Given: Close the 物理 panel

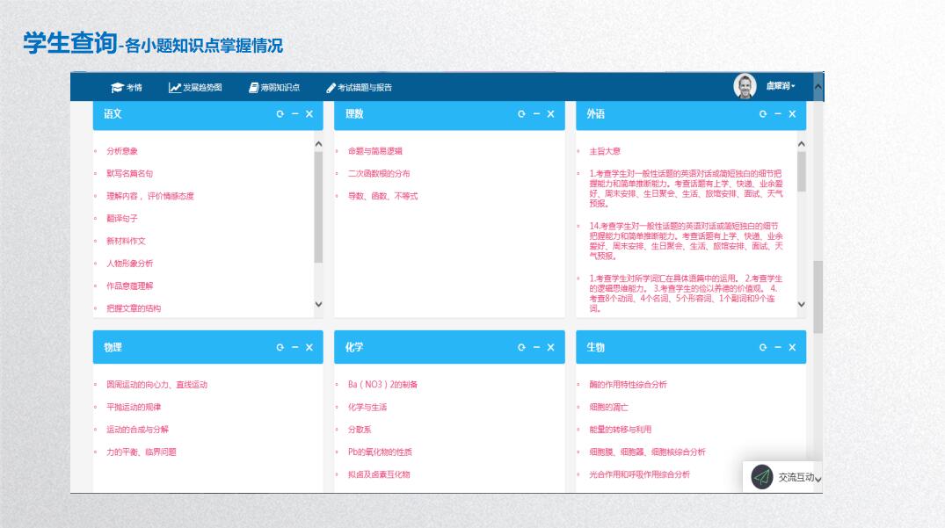Looking at the screenshot, I should [309, 347].
